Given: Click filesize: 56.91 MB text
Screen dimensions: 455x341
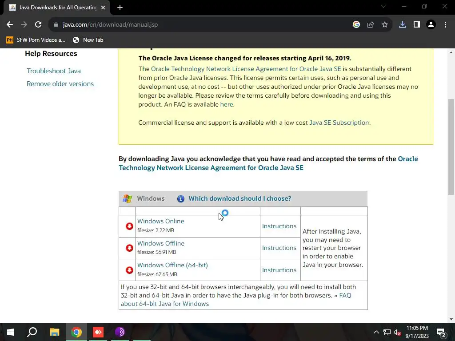Looking at the screenshot, I should (157, 252).
